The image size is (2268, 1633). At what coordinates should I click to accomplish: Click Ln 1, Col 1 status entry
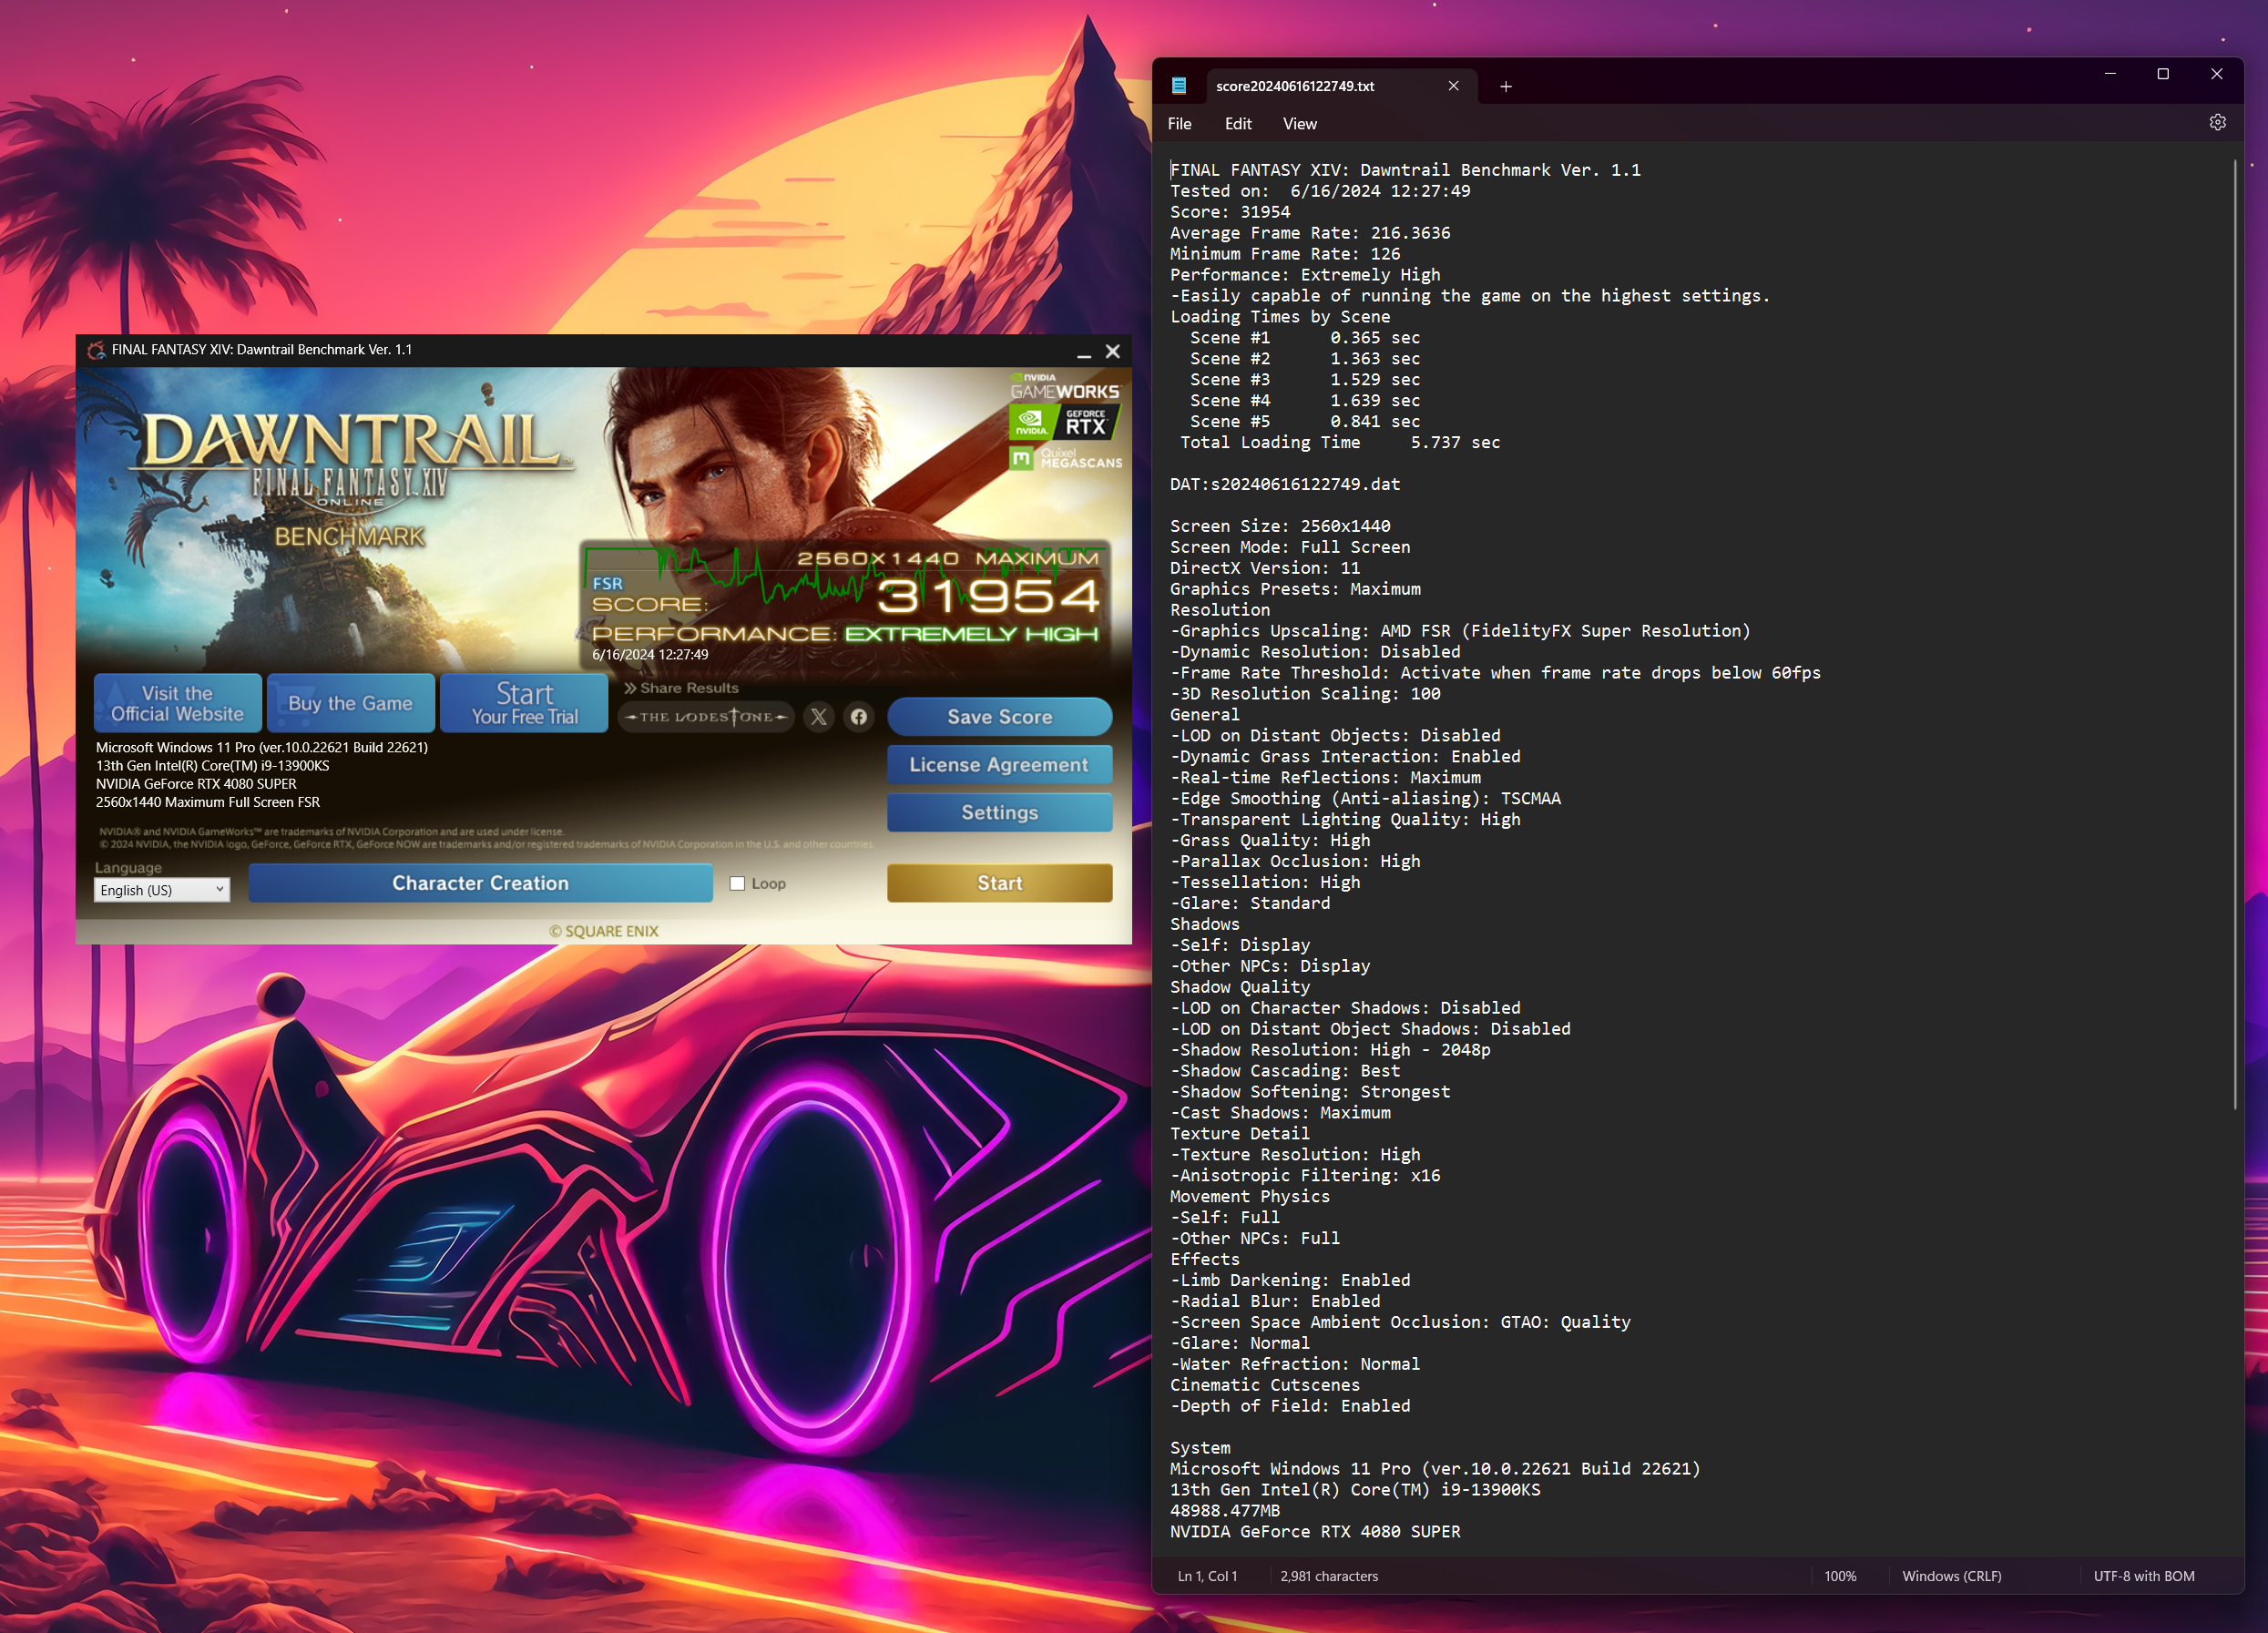[1207, 1576]
